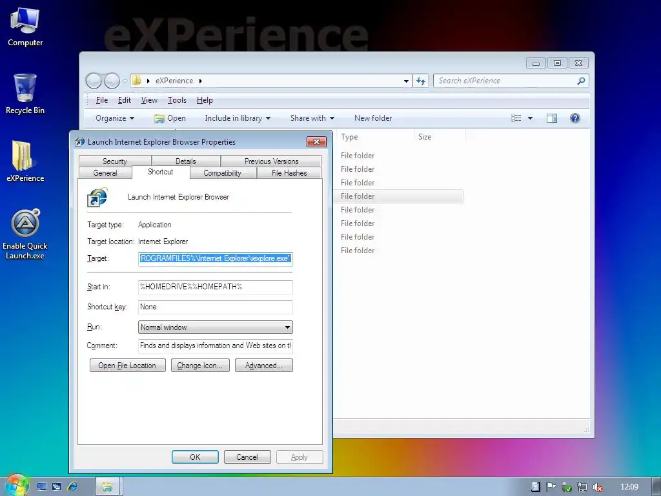Click the Explorer Back navigation button
The image size is (661, 496).
click(x=94, y=81)
